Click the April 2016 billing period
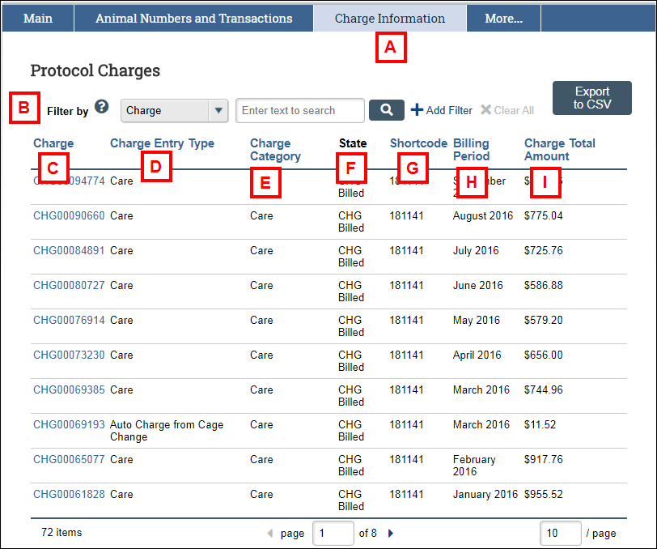This screenshot has height=549, width=657. [477, 355]
